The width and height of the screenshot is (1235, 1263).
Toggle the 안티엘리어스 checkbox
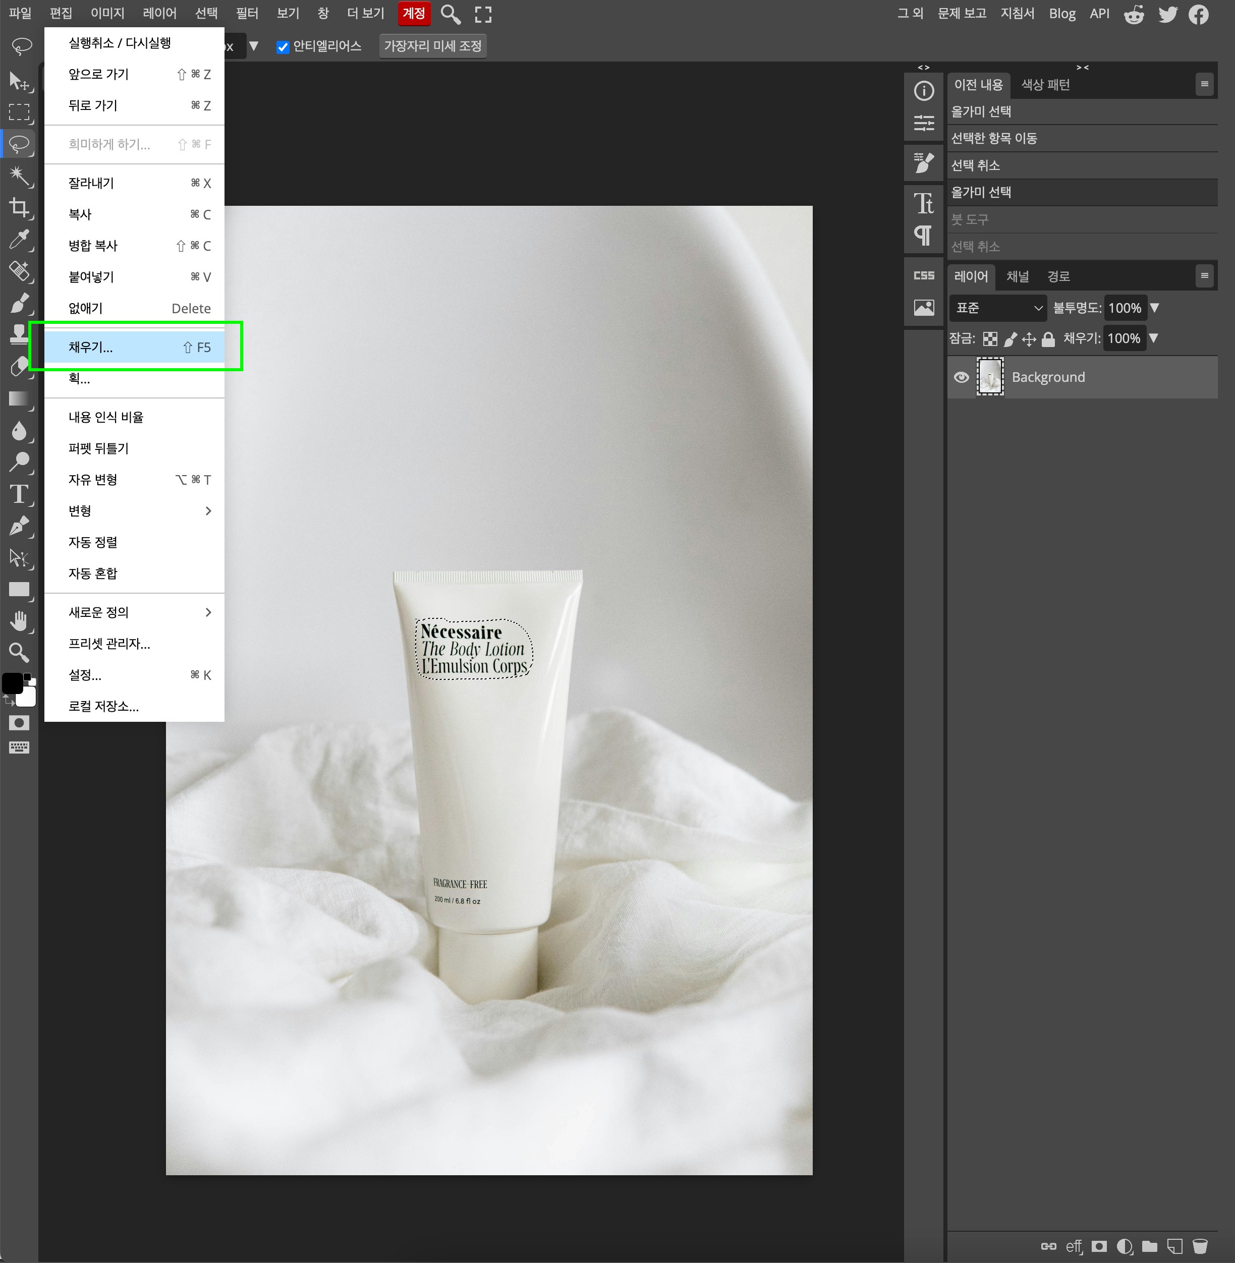(x=283, y=47)
